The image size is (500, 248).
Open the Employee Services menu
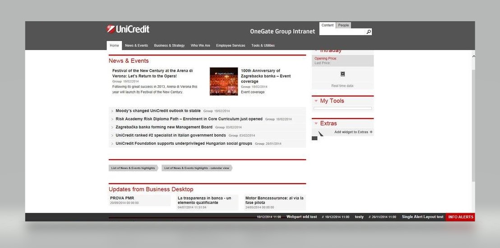[x=231, y=46]
